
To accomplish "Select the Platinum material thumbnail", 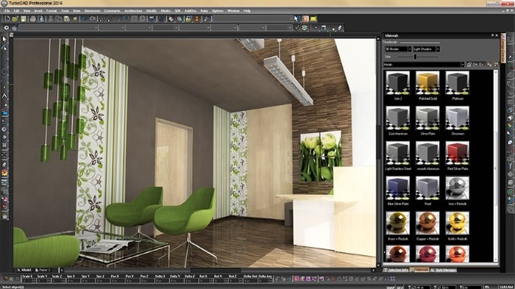I will pyautogui.click(x=457, y=83).
